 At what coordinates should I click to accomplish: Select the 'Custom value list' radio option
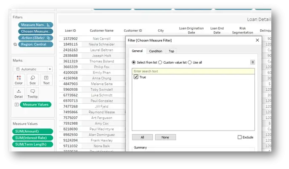(160, 62)
